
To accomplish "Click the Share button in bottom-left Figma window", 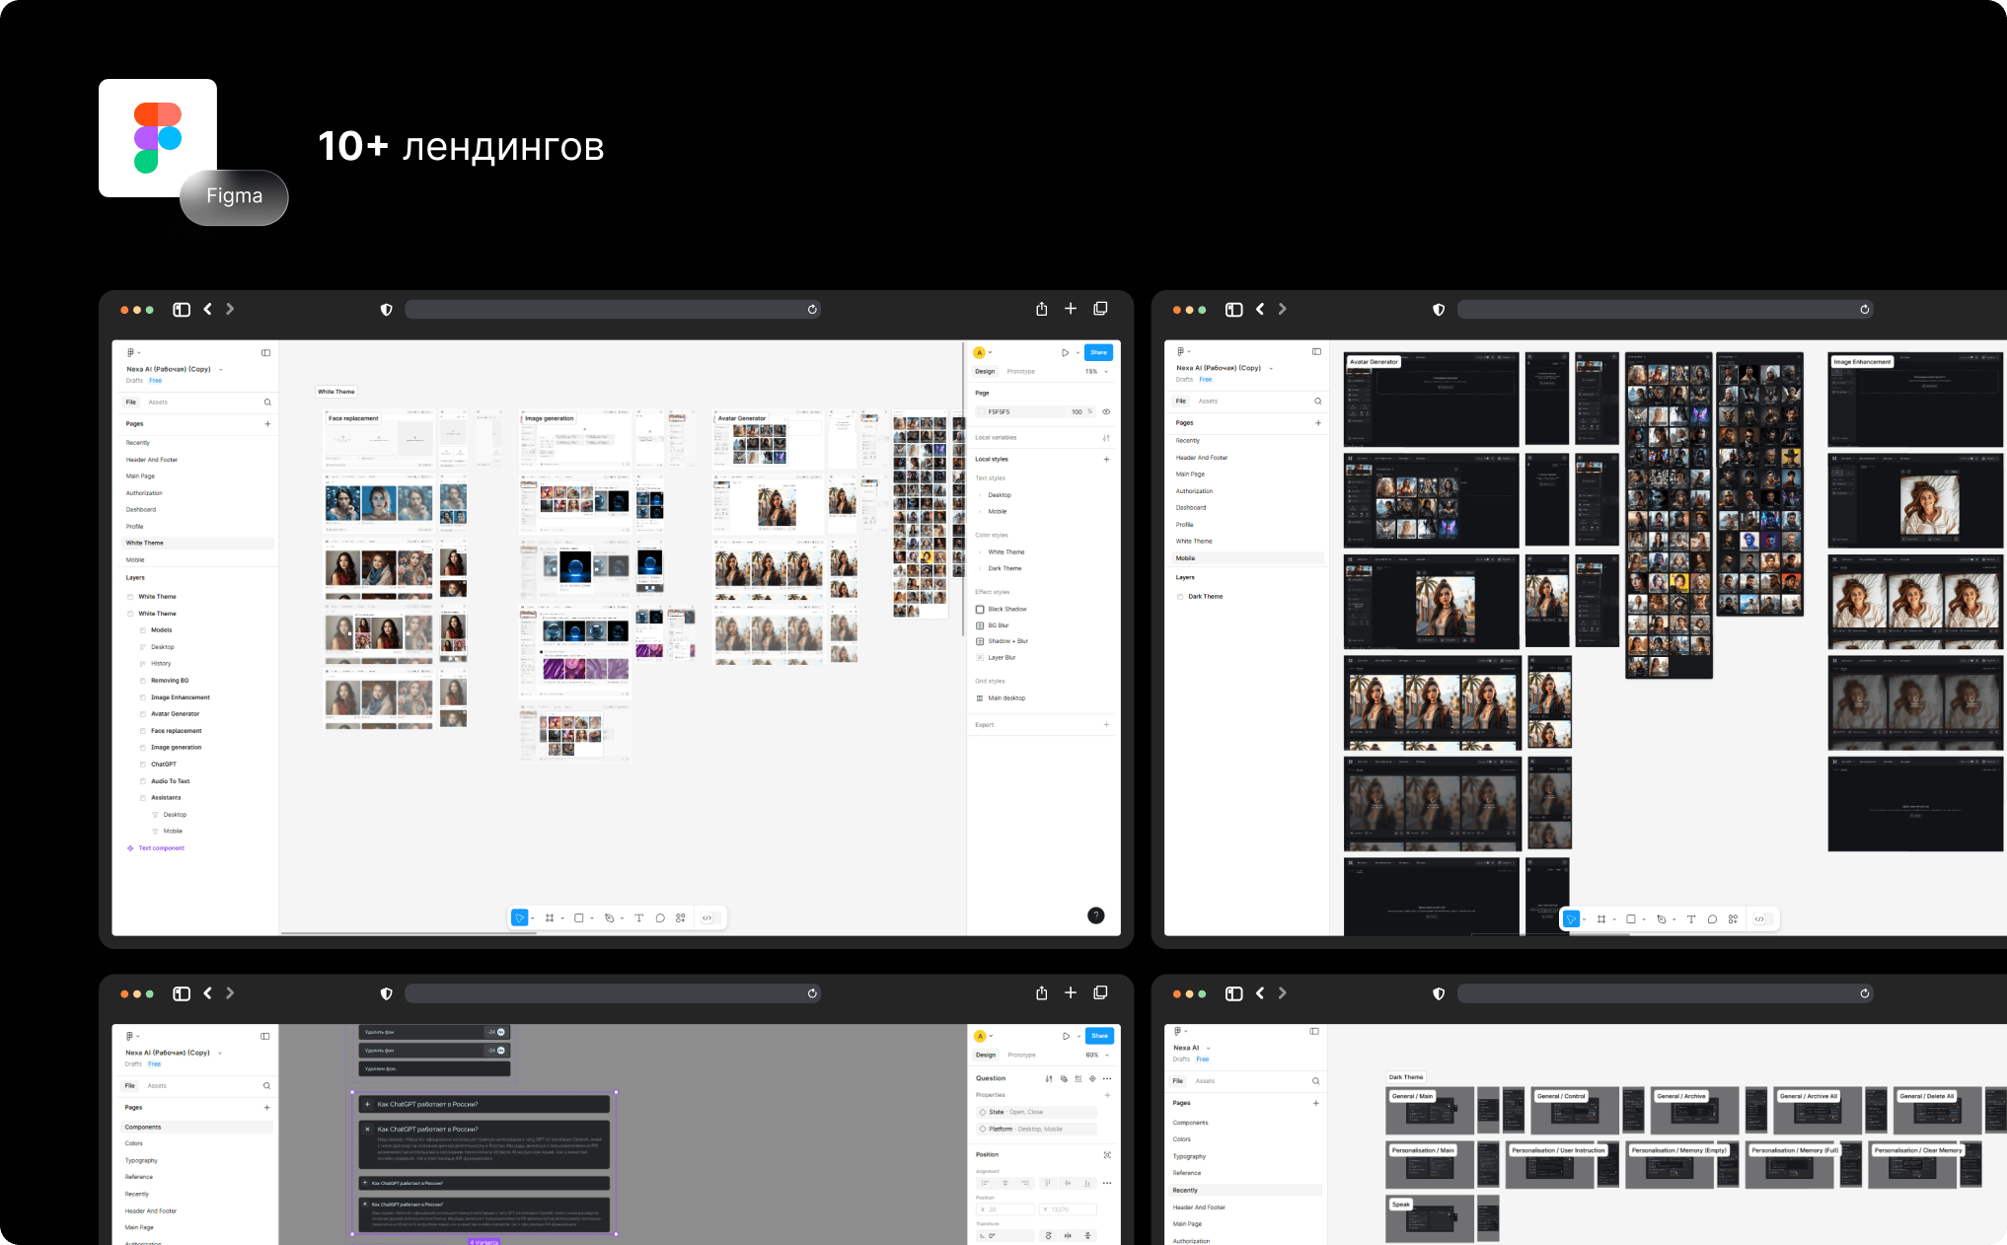I will (x=1099, y=1036).
